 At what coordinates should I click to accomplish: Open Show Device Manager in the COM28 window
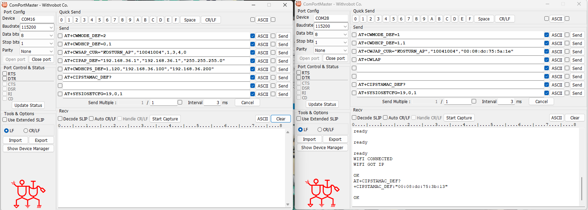[x=322, y=148]
